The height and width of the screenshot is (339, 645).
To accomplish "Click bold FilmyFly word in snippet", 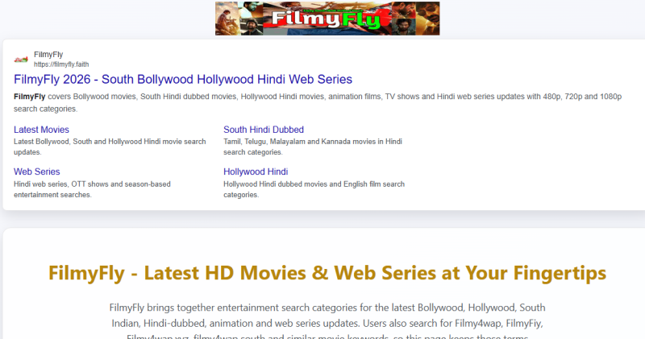I will point(30,97).
